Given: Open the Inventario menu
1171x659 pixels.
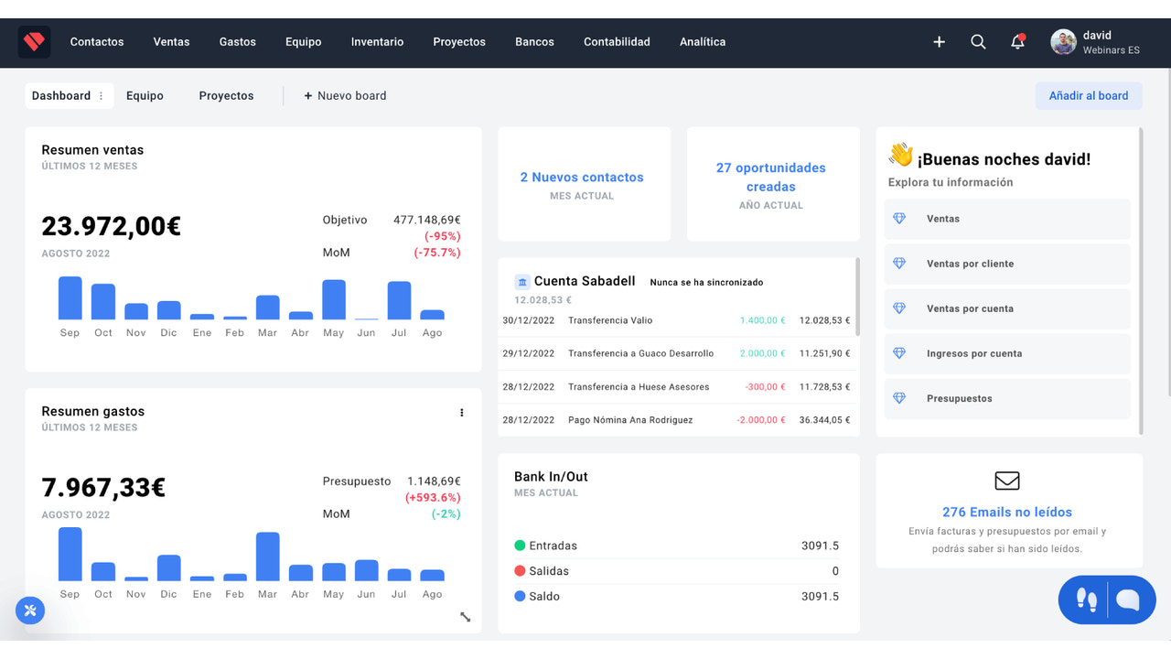Looking at the screenshot, I should coord(378,42).
